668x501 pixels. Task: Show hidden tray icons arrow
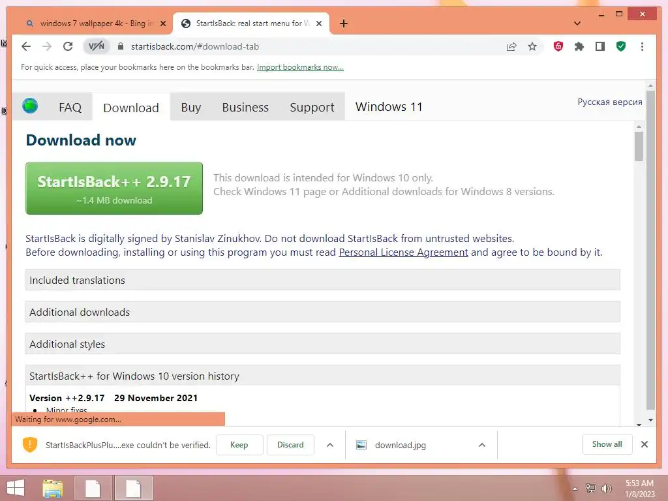[575, 489]
